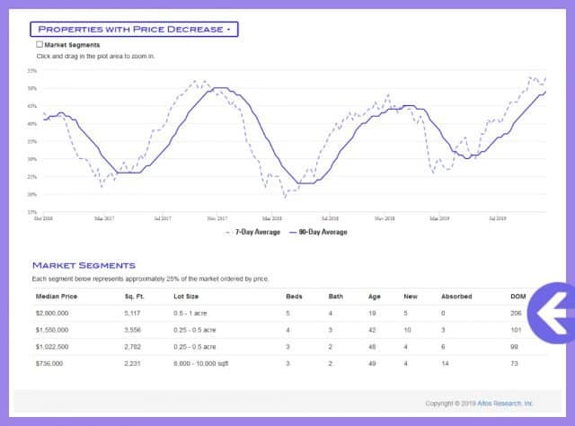Open the Properties with Price Decrease dropdown

(134, 30)
